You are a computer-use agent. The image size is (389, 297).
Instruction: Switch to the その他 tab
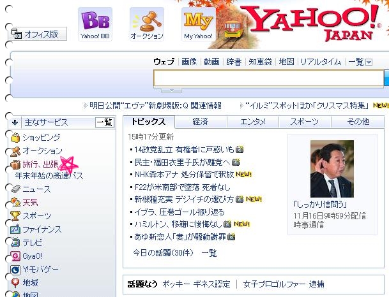pos(358,122)
